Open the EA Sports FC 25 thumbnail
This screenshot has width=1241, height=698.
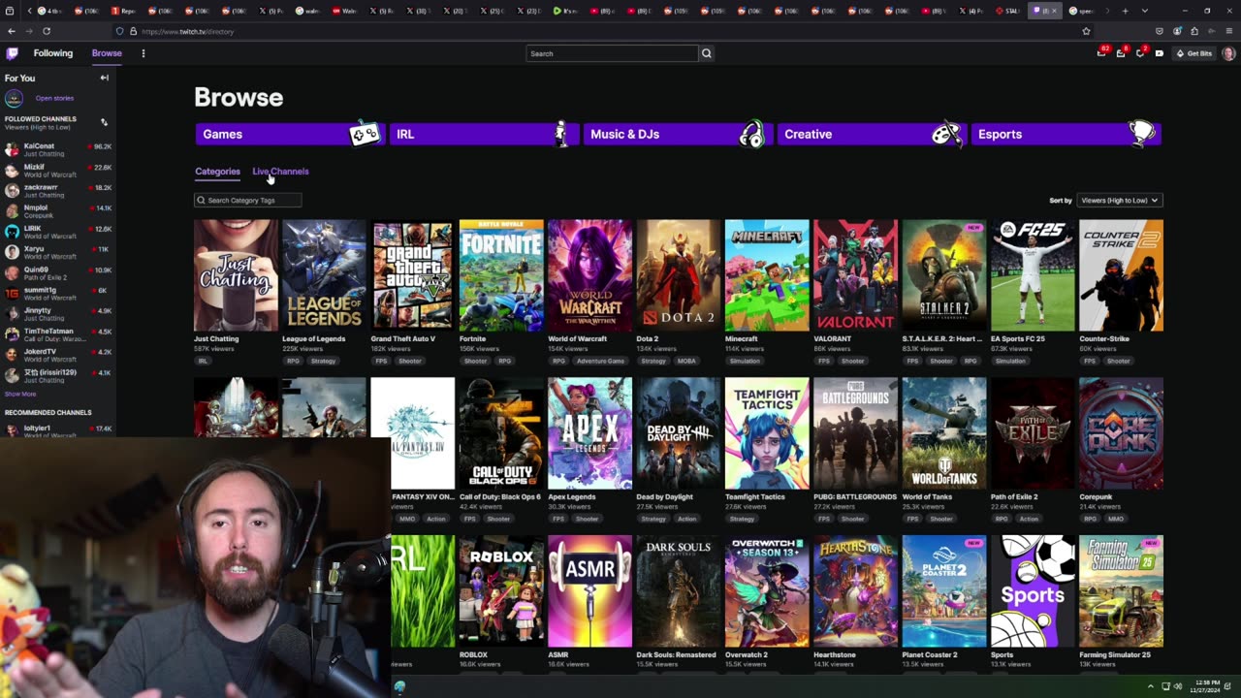click(1033, 275)
